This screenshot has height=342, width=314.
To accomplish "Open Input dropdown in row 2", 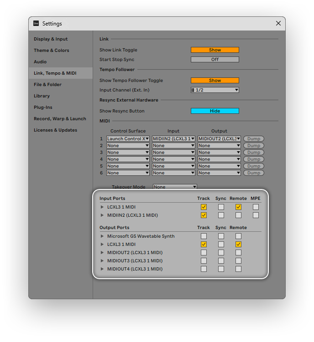I will pyautogui.click(x=173, y=145).
